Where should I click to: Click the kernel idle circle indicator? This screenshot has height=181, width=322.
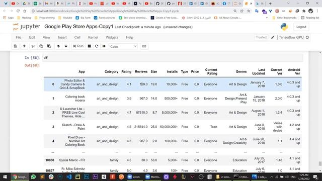pos(307,37)
